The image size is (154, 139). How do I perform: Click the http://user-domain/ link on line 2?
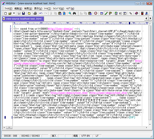point(61,29)
